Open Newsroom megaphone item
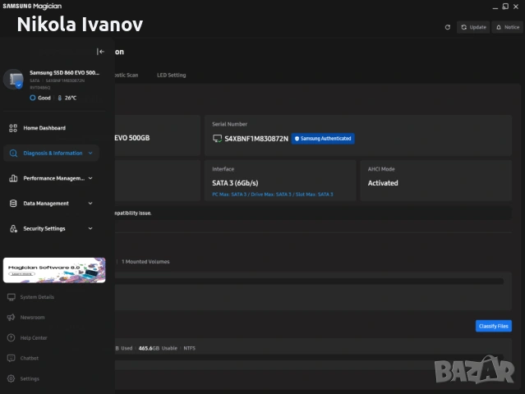The height and width of the screenshot is (394, 525). (x=32, y=318)
